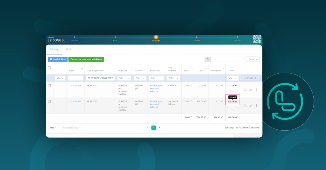Click the 176.00 Kč debt link

coord(232,101)
